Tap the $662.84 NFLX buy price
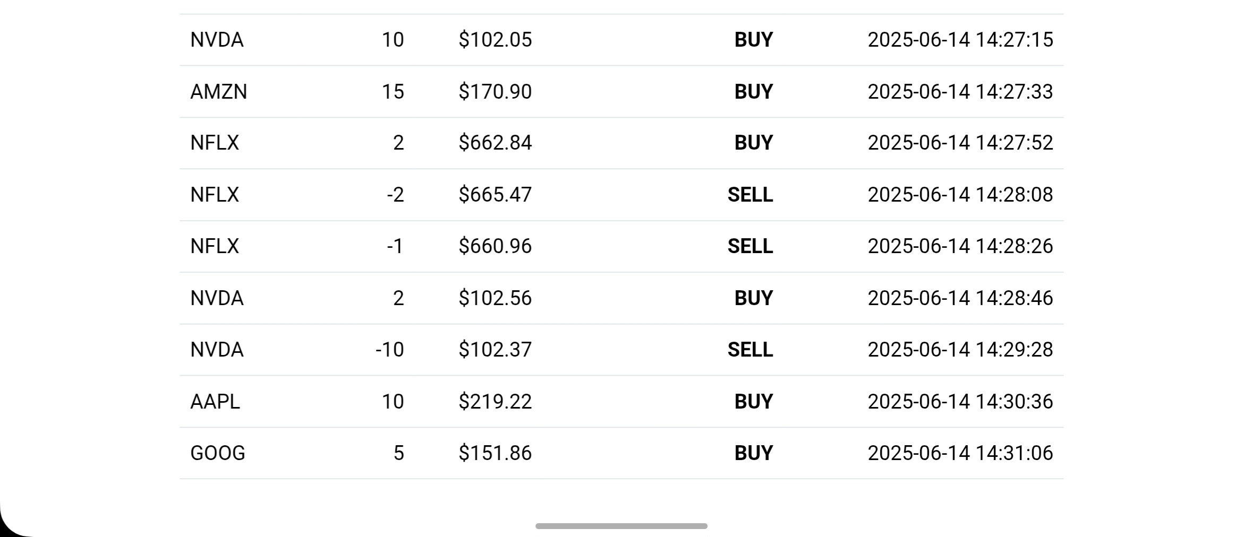Image resolution: width=1244 pixels, height=537 pixels. [495, 143]
